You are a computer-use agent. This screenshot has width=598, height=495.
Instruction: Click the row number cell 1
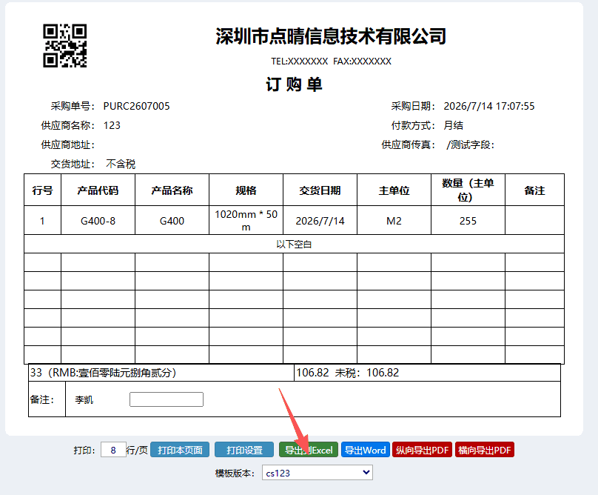(42, 220)
